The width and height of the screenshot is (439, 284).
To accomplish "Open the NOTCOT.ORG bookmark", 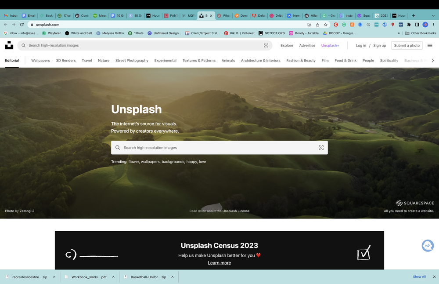I will point(272,33).
